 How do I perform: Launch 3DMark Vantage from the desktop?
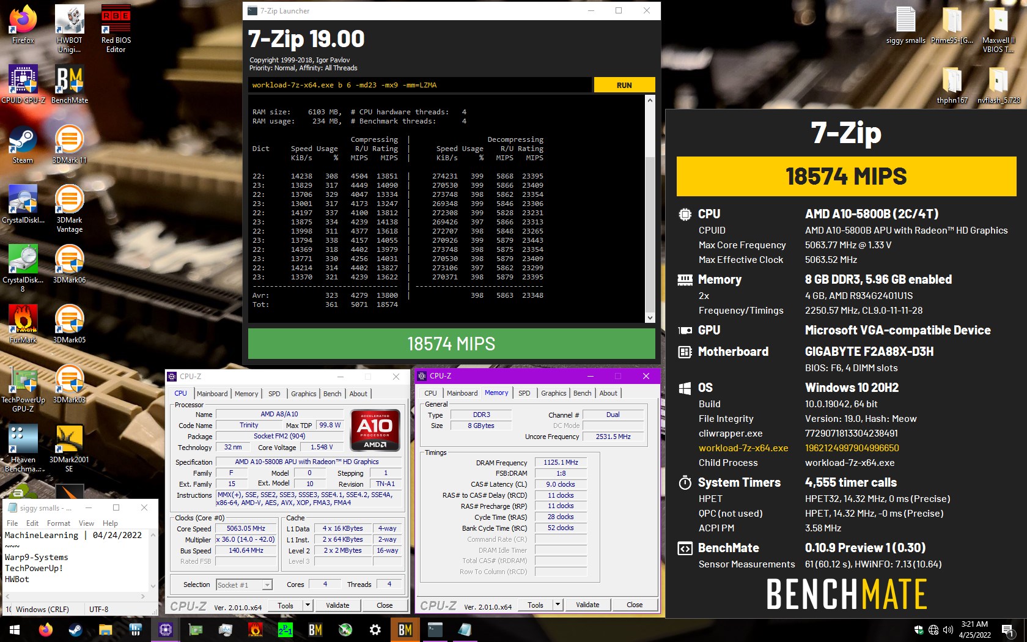(x=69, y=208)
